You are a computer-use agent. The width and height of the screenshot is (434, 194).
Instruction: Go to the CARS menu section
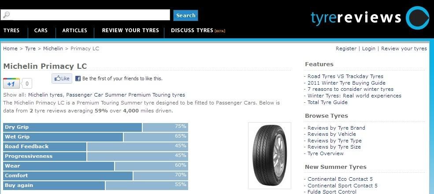(x=41, y=30)
